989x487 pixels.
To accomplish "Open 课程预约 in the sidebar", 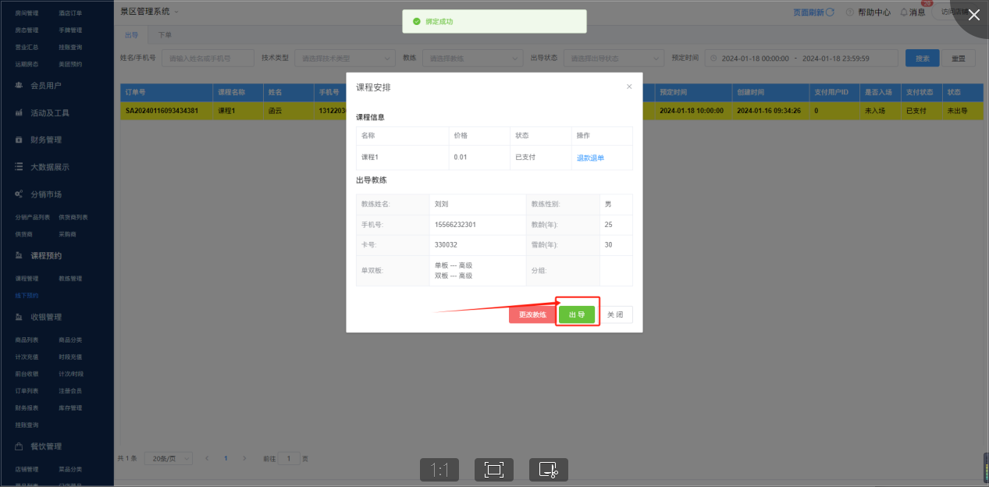I will coord(45,256).
